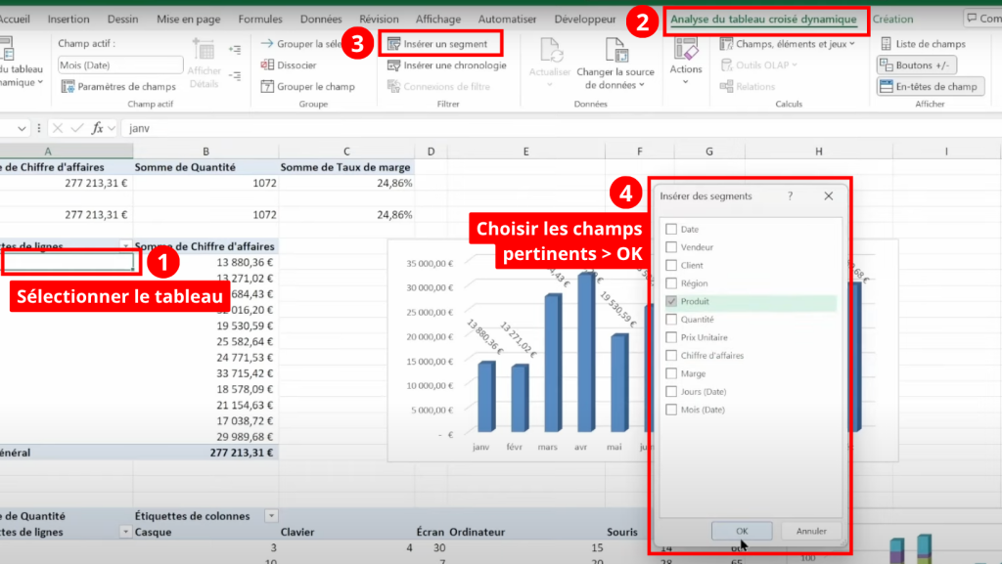Click the cancel entry X in formula bar

[x=58, y=128]
